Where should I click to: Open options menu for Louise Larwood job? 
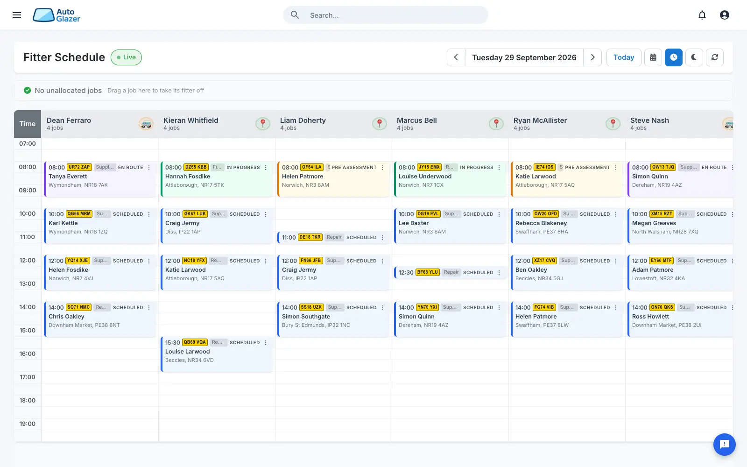point(266,343)
